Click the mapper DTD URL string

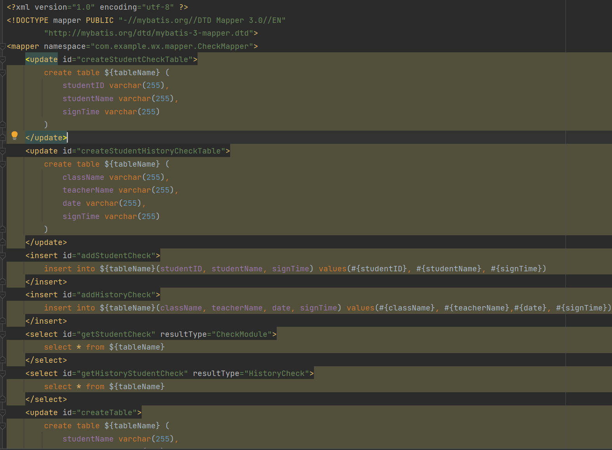point(149,33)
